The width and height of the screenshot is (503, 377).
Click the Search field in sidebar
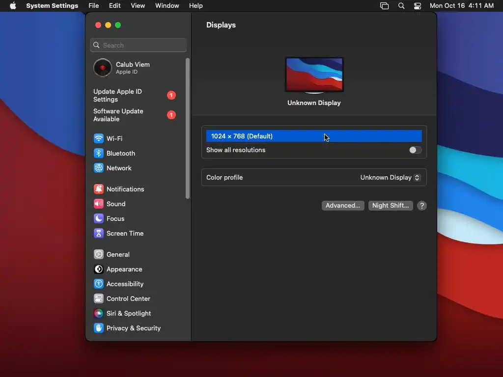pyautogui.click(x=138, y=45)
